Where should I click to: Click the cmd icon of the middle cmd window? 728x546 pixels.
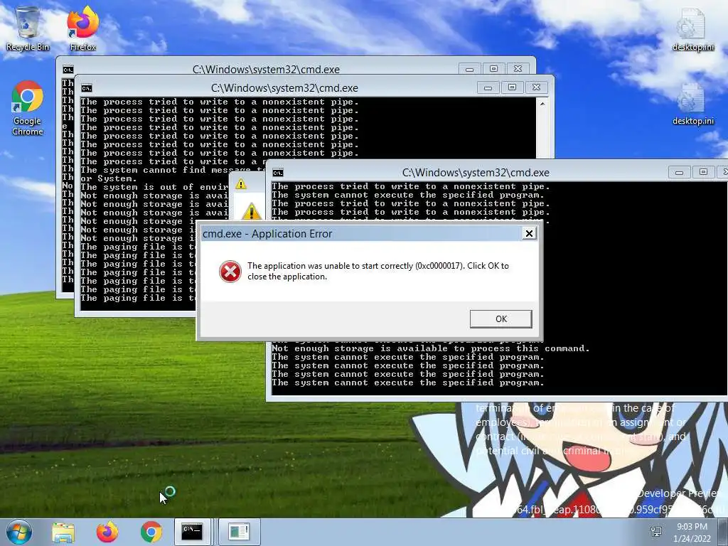86,88
